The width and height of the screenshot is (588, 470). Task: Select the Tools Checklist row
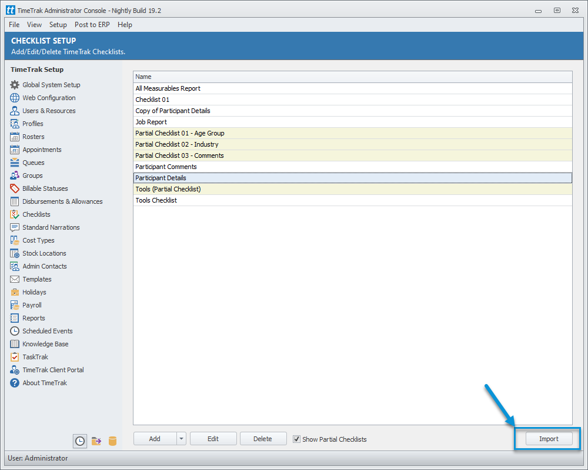[x=352, y=200]
